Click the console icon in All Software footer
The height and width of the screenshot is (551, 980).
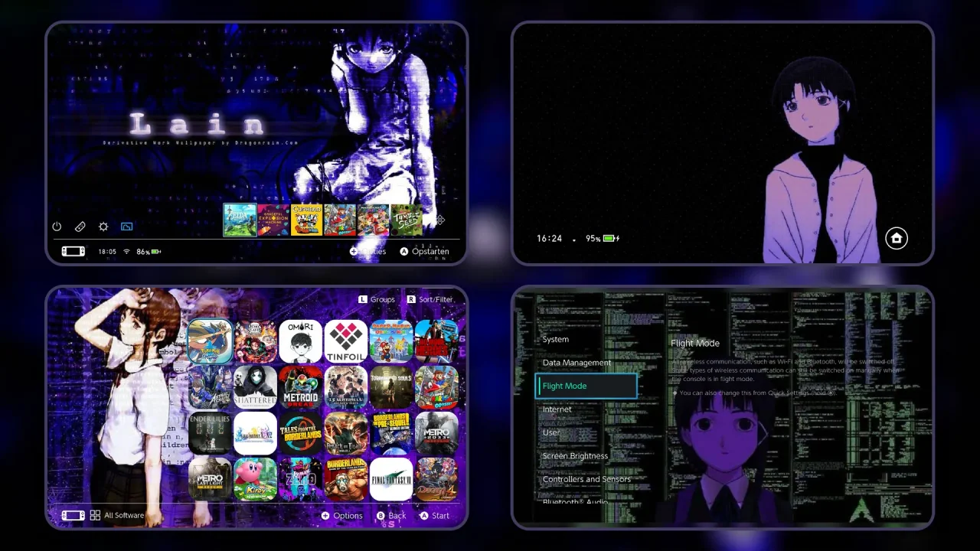tap(73, 516)
